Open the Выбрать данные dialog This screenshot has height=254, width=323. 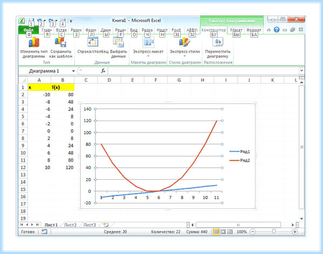tap(118, 42)
